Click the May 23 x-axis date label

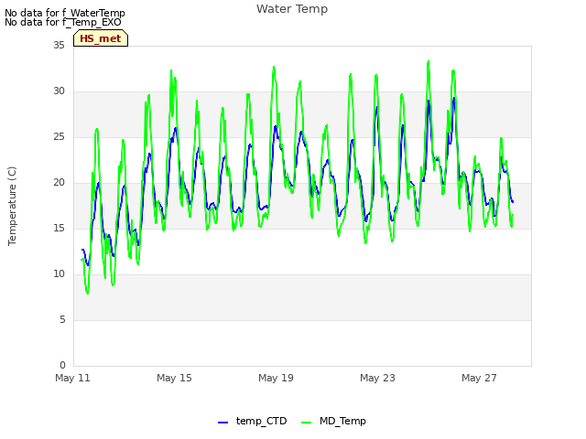(x=377, y=378)
